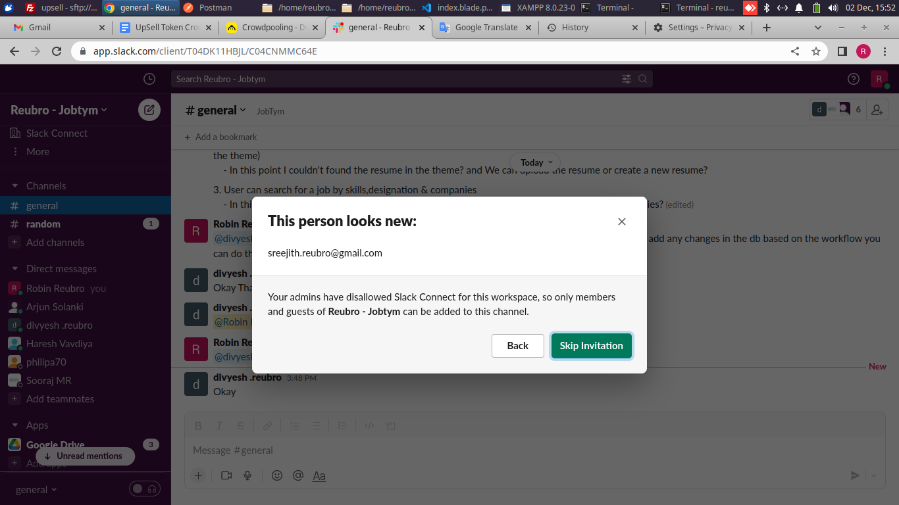Click the code block icon
The image size is (899, 505).
point(391,425)
